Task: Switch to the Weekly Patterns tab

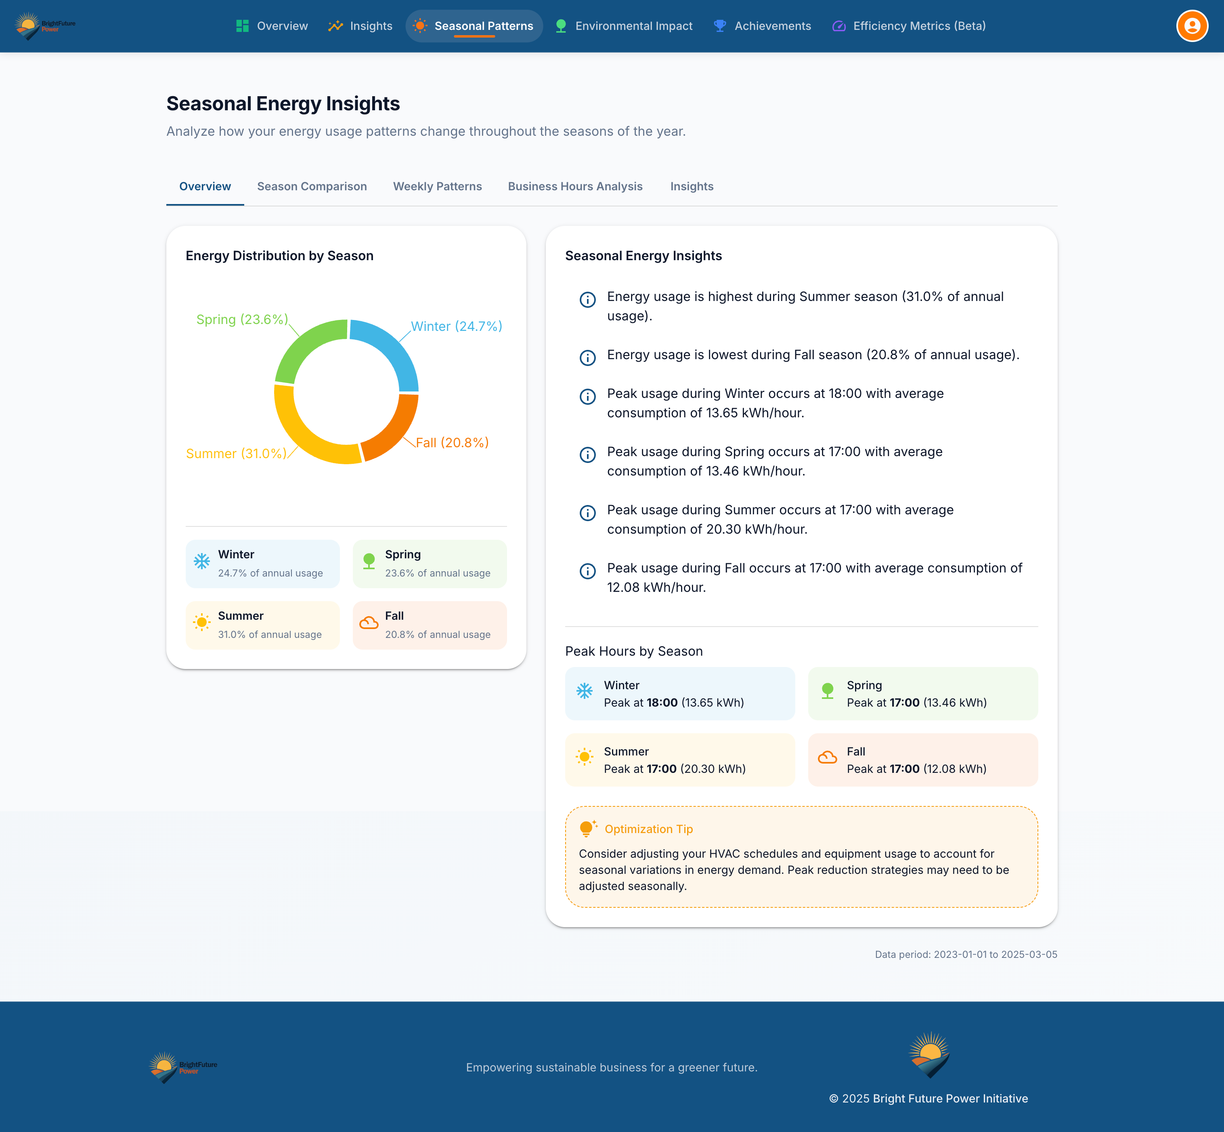Action: [x=437, y=186]
